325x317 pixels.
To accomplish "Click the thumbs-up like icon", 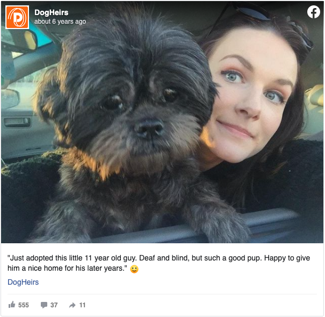I will pyautogui.click(x=12, y=305).
